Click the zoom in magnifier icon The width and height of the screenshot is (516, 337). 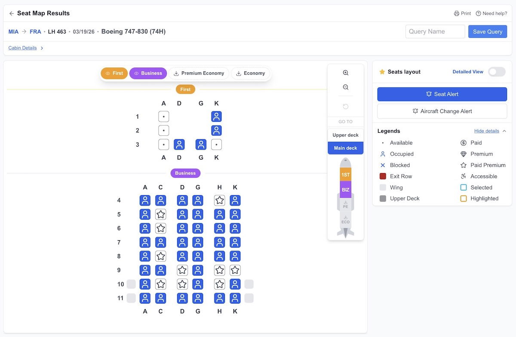pos(345,73)
